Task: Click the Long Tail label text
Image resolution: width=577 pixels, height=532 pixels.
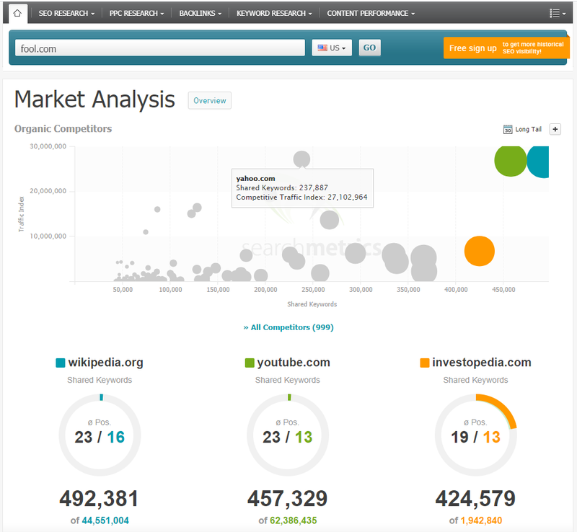Action: click(528, 129)
